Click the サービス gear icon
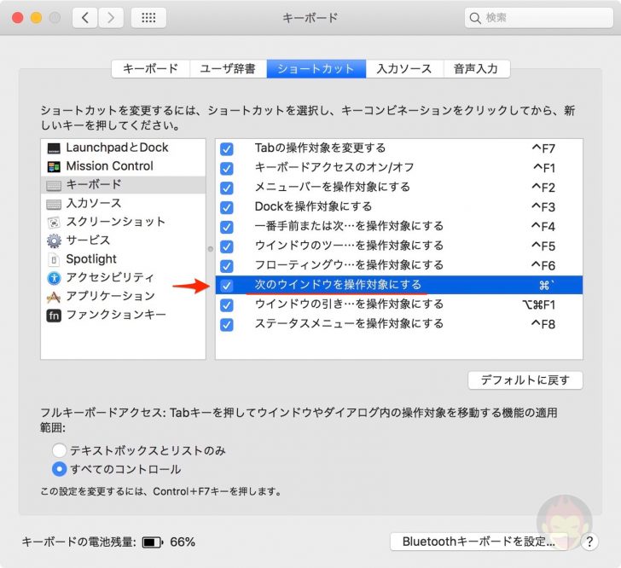 tap(54, 241)
